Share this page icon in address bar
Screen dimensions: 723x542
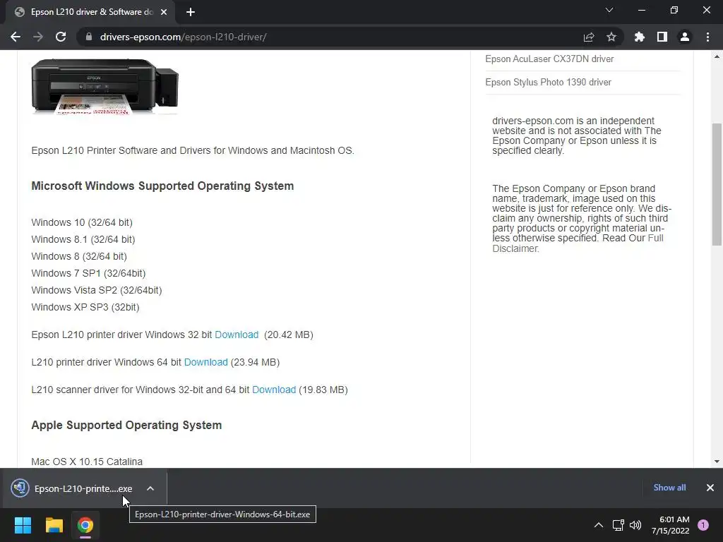point(589,37)
